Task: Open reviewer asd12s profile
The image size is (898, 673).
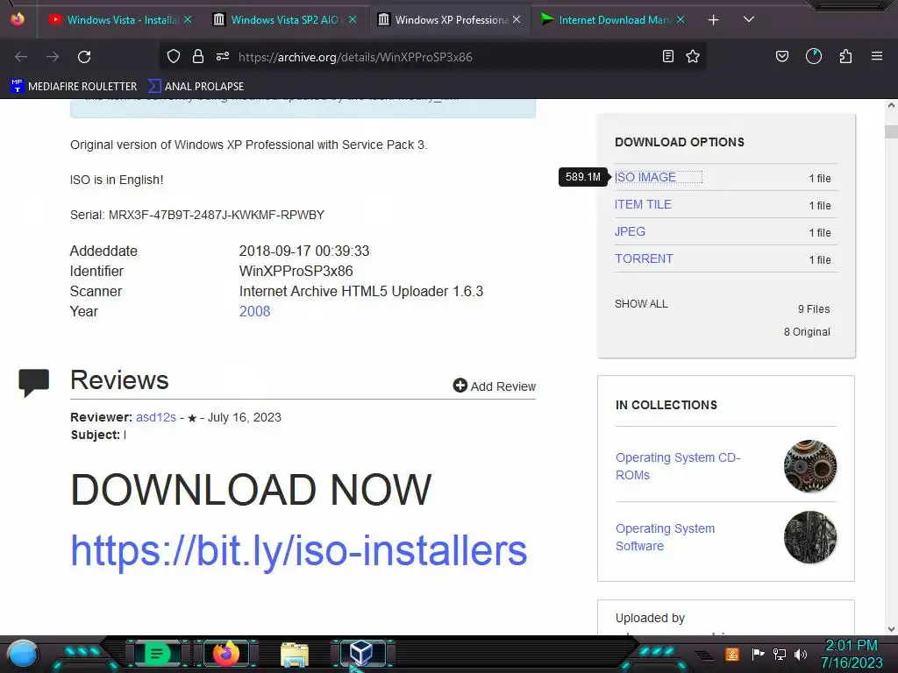Action: 156,417
